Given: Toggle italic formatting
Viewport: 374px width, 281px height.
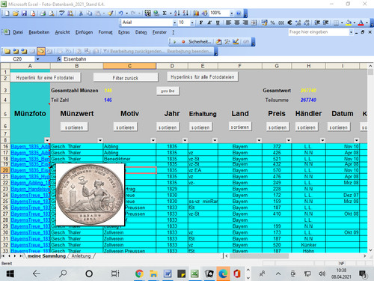Looking at the screenshot, I should click(209, 22).
